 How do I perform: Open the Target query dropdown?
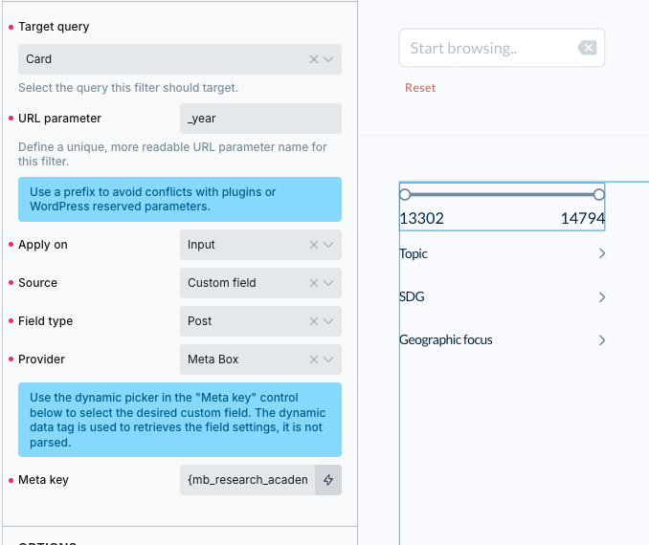[329, 59]
